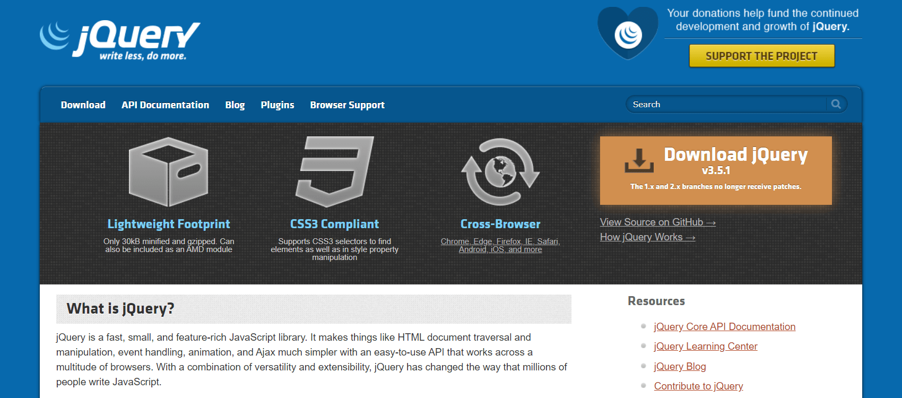Viewport: 902px width, 398px height.
Task: Open the Contribute to jQuery link
Action: (698, 386)
